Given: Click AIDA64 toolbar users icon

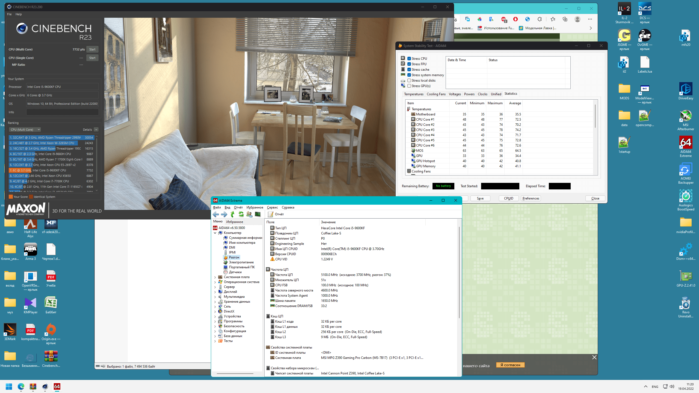Looking at the screenshot, I should [249, 214].
